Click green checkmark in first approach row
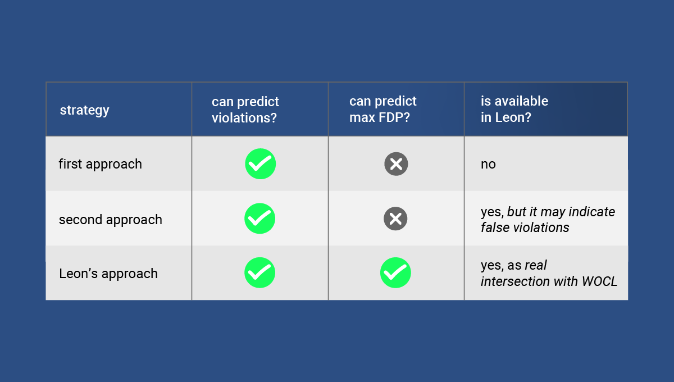674x382 pixels. point(261,164)
